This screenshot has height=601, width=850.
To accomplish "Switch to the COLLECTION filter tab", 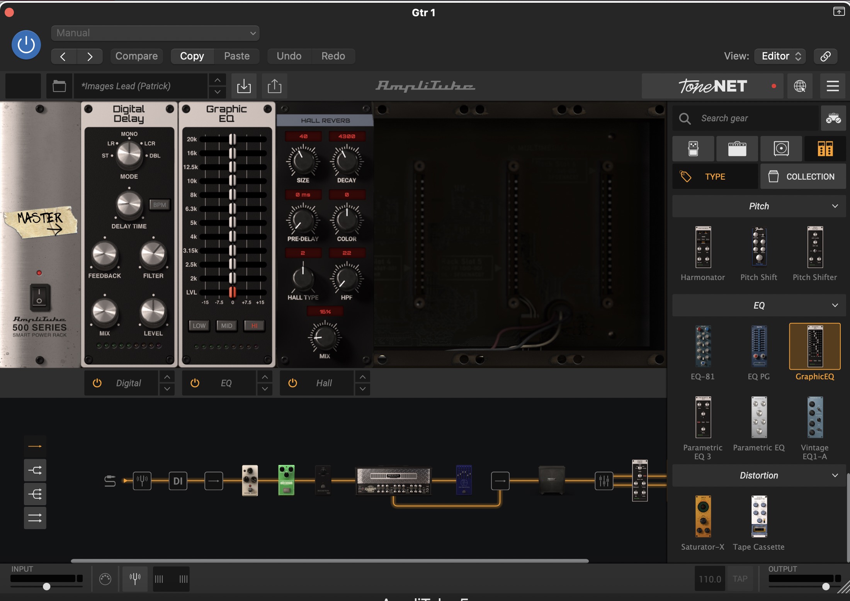I will (x=803, y=177).
